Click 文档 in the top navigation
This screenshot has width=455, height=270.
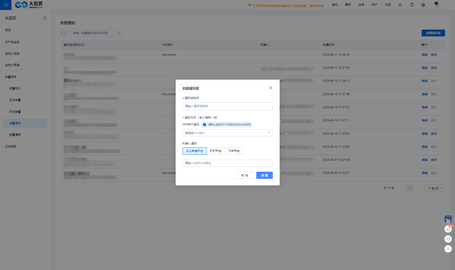tap(388, 5)
